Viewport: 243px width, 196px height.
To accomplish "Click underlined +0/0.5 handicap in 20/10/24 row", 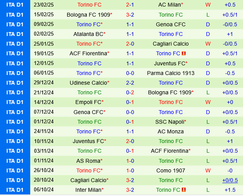I will pos(230,180).
